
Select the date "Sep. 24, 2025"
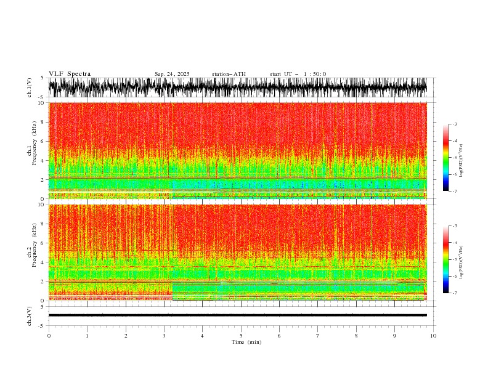point(172,74)
